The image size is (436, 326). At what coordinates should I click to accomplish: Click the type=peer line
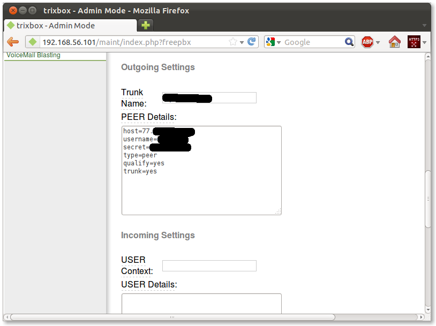(140, 155)
